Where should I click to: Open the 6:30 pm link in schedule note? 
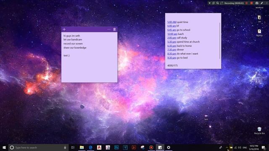[172, 46]
